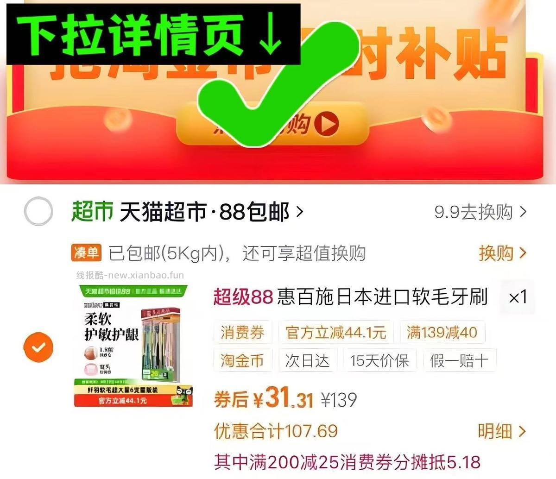Tap the green 超市 store logo
This screenshot has height=479, width=556.
tap(92, 212)
